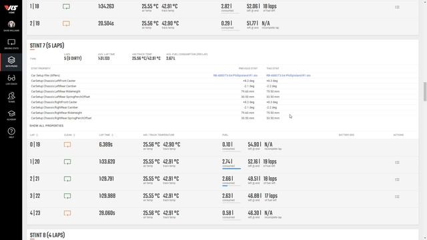The width and height of the screenshot is (427, 240).
Task: Open the Data Packs sidebar section
Action: (11, 62)
